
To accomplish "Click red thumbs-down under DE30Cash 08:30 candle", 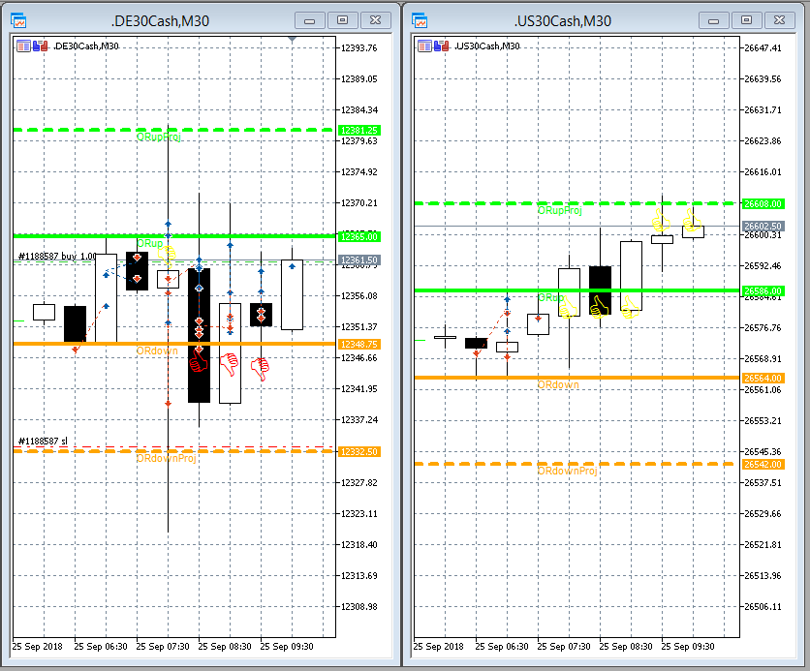I will pos(199,359).
